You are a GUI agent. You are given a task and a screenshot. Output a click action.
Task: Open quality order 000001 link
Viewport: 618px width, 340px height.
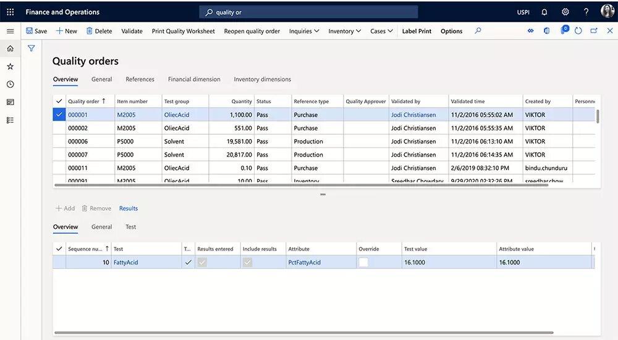(78, 115)
